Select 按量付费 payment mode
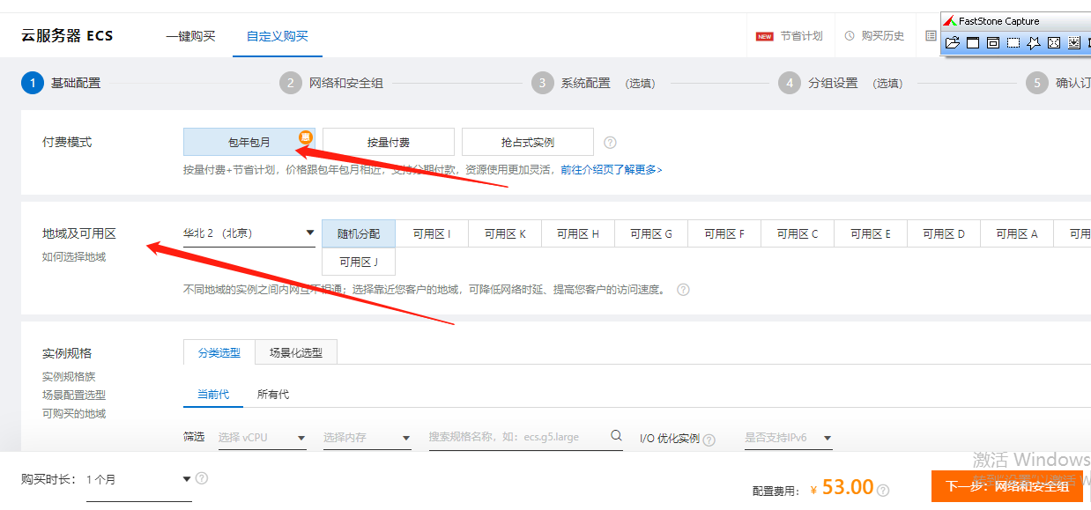This screenshot has width=1091, height=510. point(388,142)
